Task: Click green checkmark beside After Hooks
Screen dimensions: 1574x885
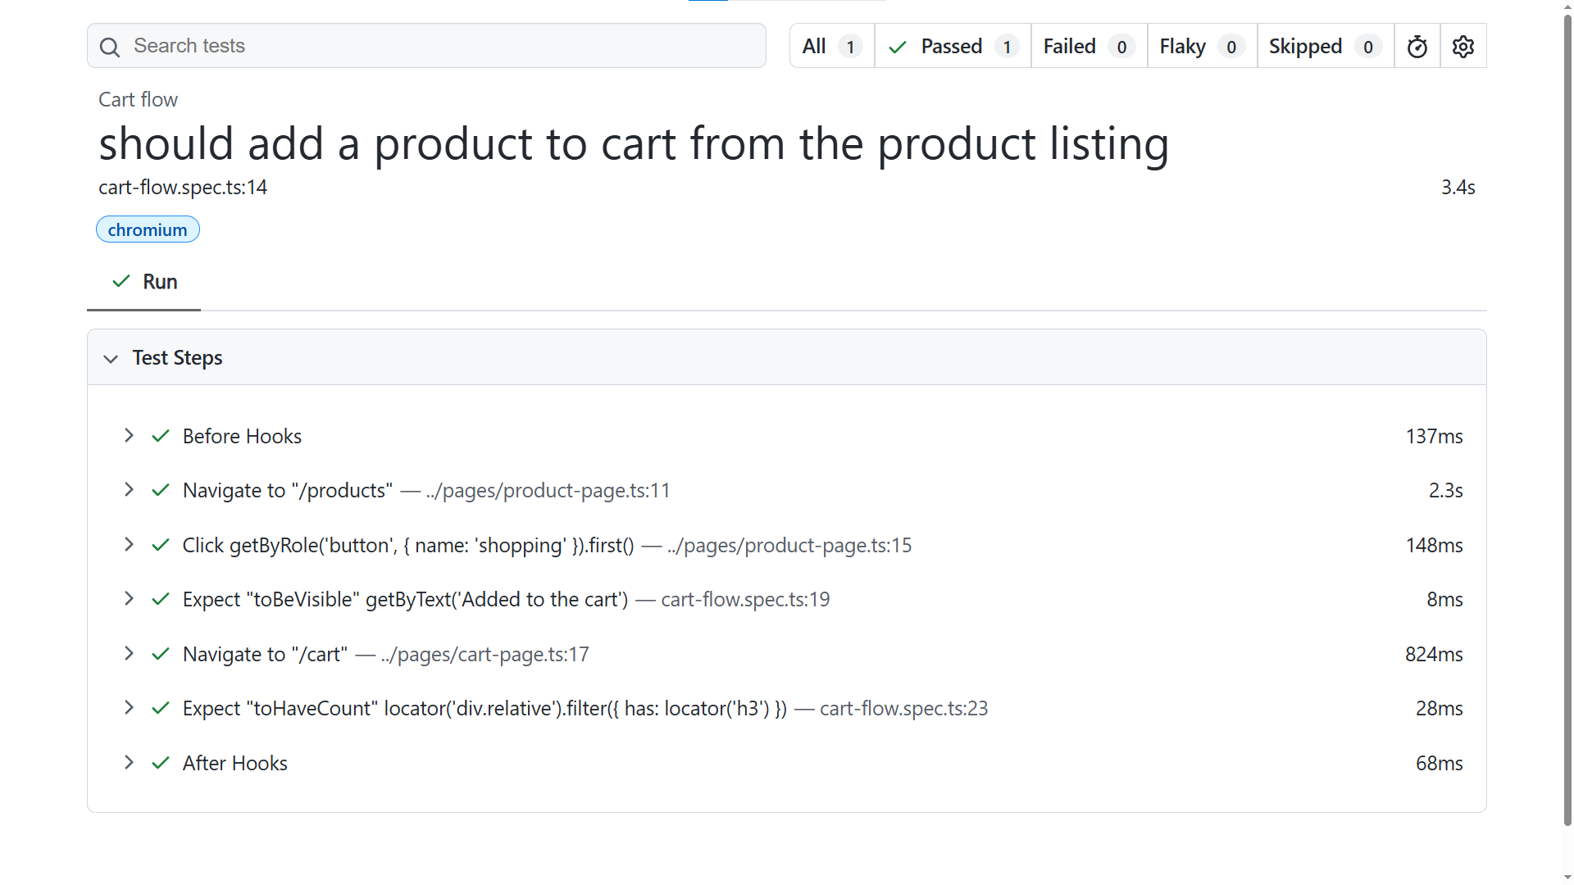Action: coord(161,763)
